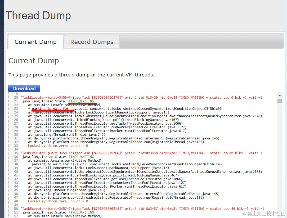The image size is (287, 218).
Task: Click sun.misc.Unsafe.park frame on line 52
Action: 65,216
